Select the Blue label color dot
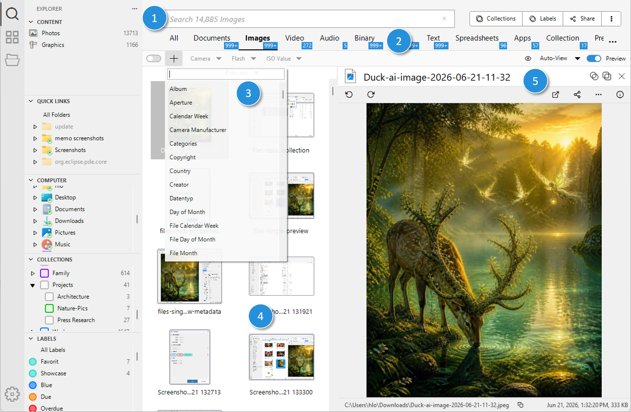 click(x=33, y=385)
